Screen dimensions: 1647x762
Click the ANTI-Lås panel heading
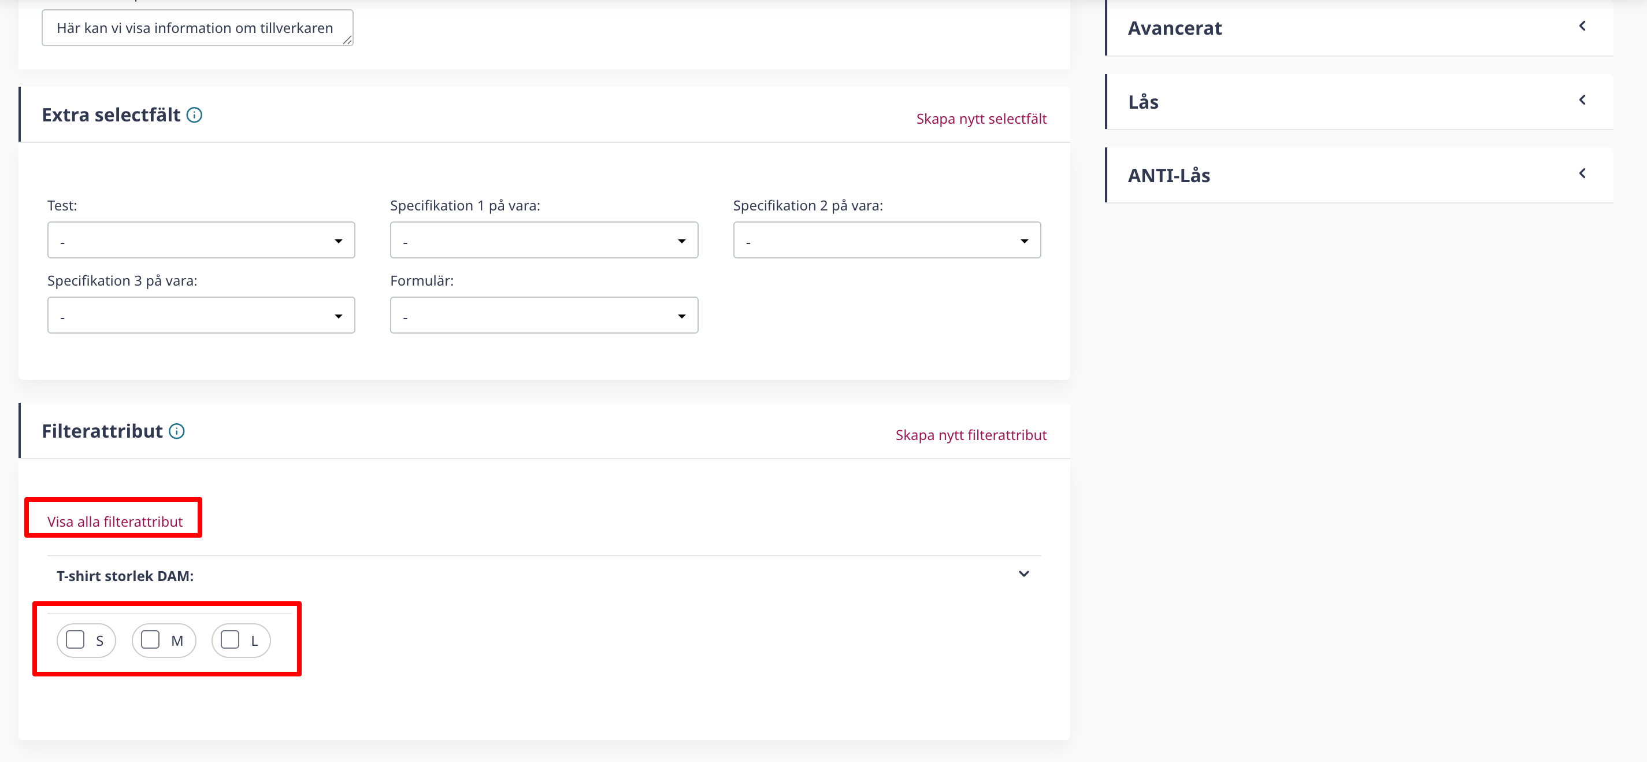(x=1169, y=175)
